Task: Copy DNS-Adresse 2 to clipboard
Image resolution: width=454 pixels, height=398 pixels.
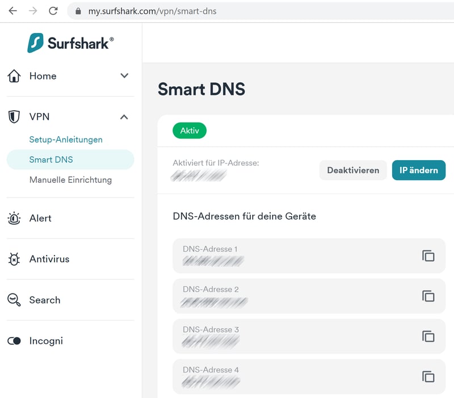Action: coord(428,296)
